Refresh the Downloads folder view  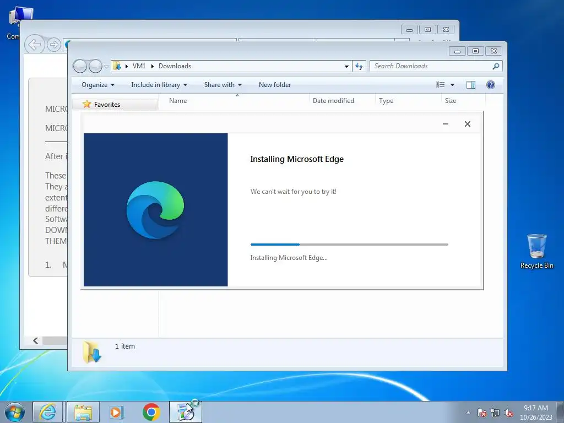tap(359, 66)
